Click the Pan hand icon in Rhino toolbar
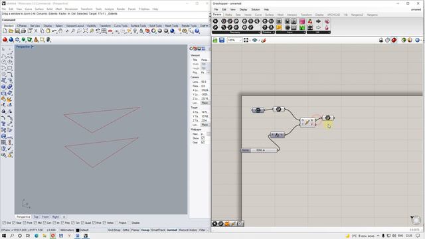Viewport: 425px width, 239px height. [x=60, y=31]
